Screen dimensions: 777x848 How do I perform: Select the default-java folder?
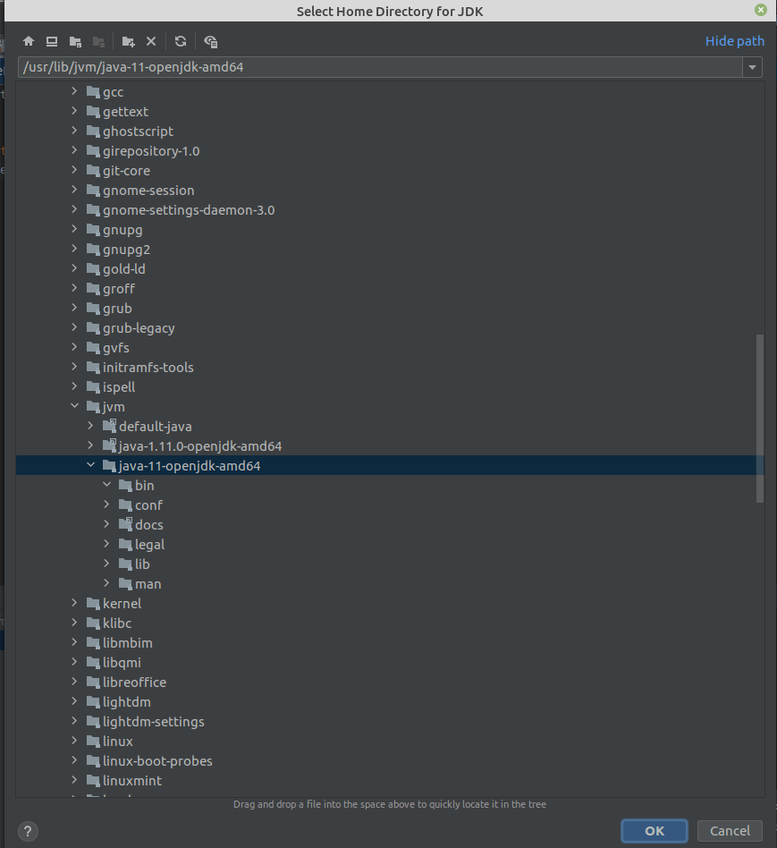pyautogui.click(x=154, y=426)
